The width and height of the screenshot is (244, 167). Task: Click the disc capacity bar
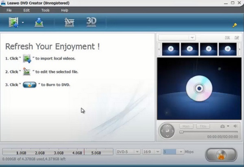coord(58,152)
